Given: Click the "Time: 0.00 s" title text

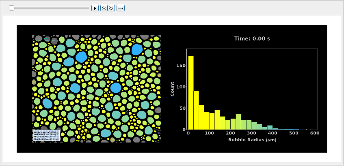Looking at the screenshot, I should 252,38.
